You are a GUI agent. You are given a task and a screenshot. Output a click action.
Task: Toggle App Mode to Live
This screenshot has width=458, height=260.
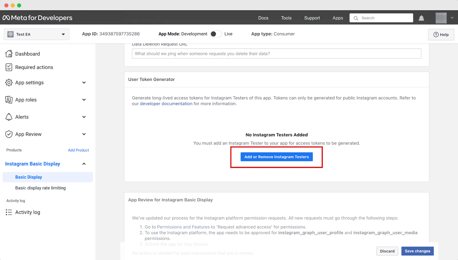[216, 34]
